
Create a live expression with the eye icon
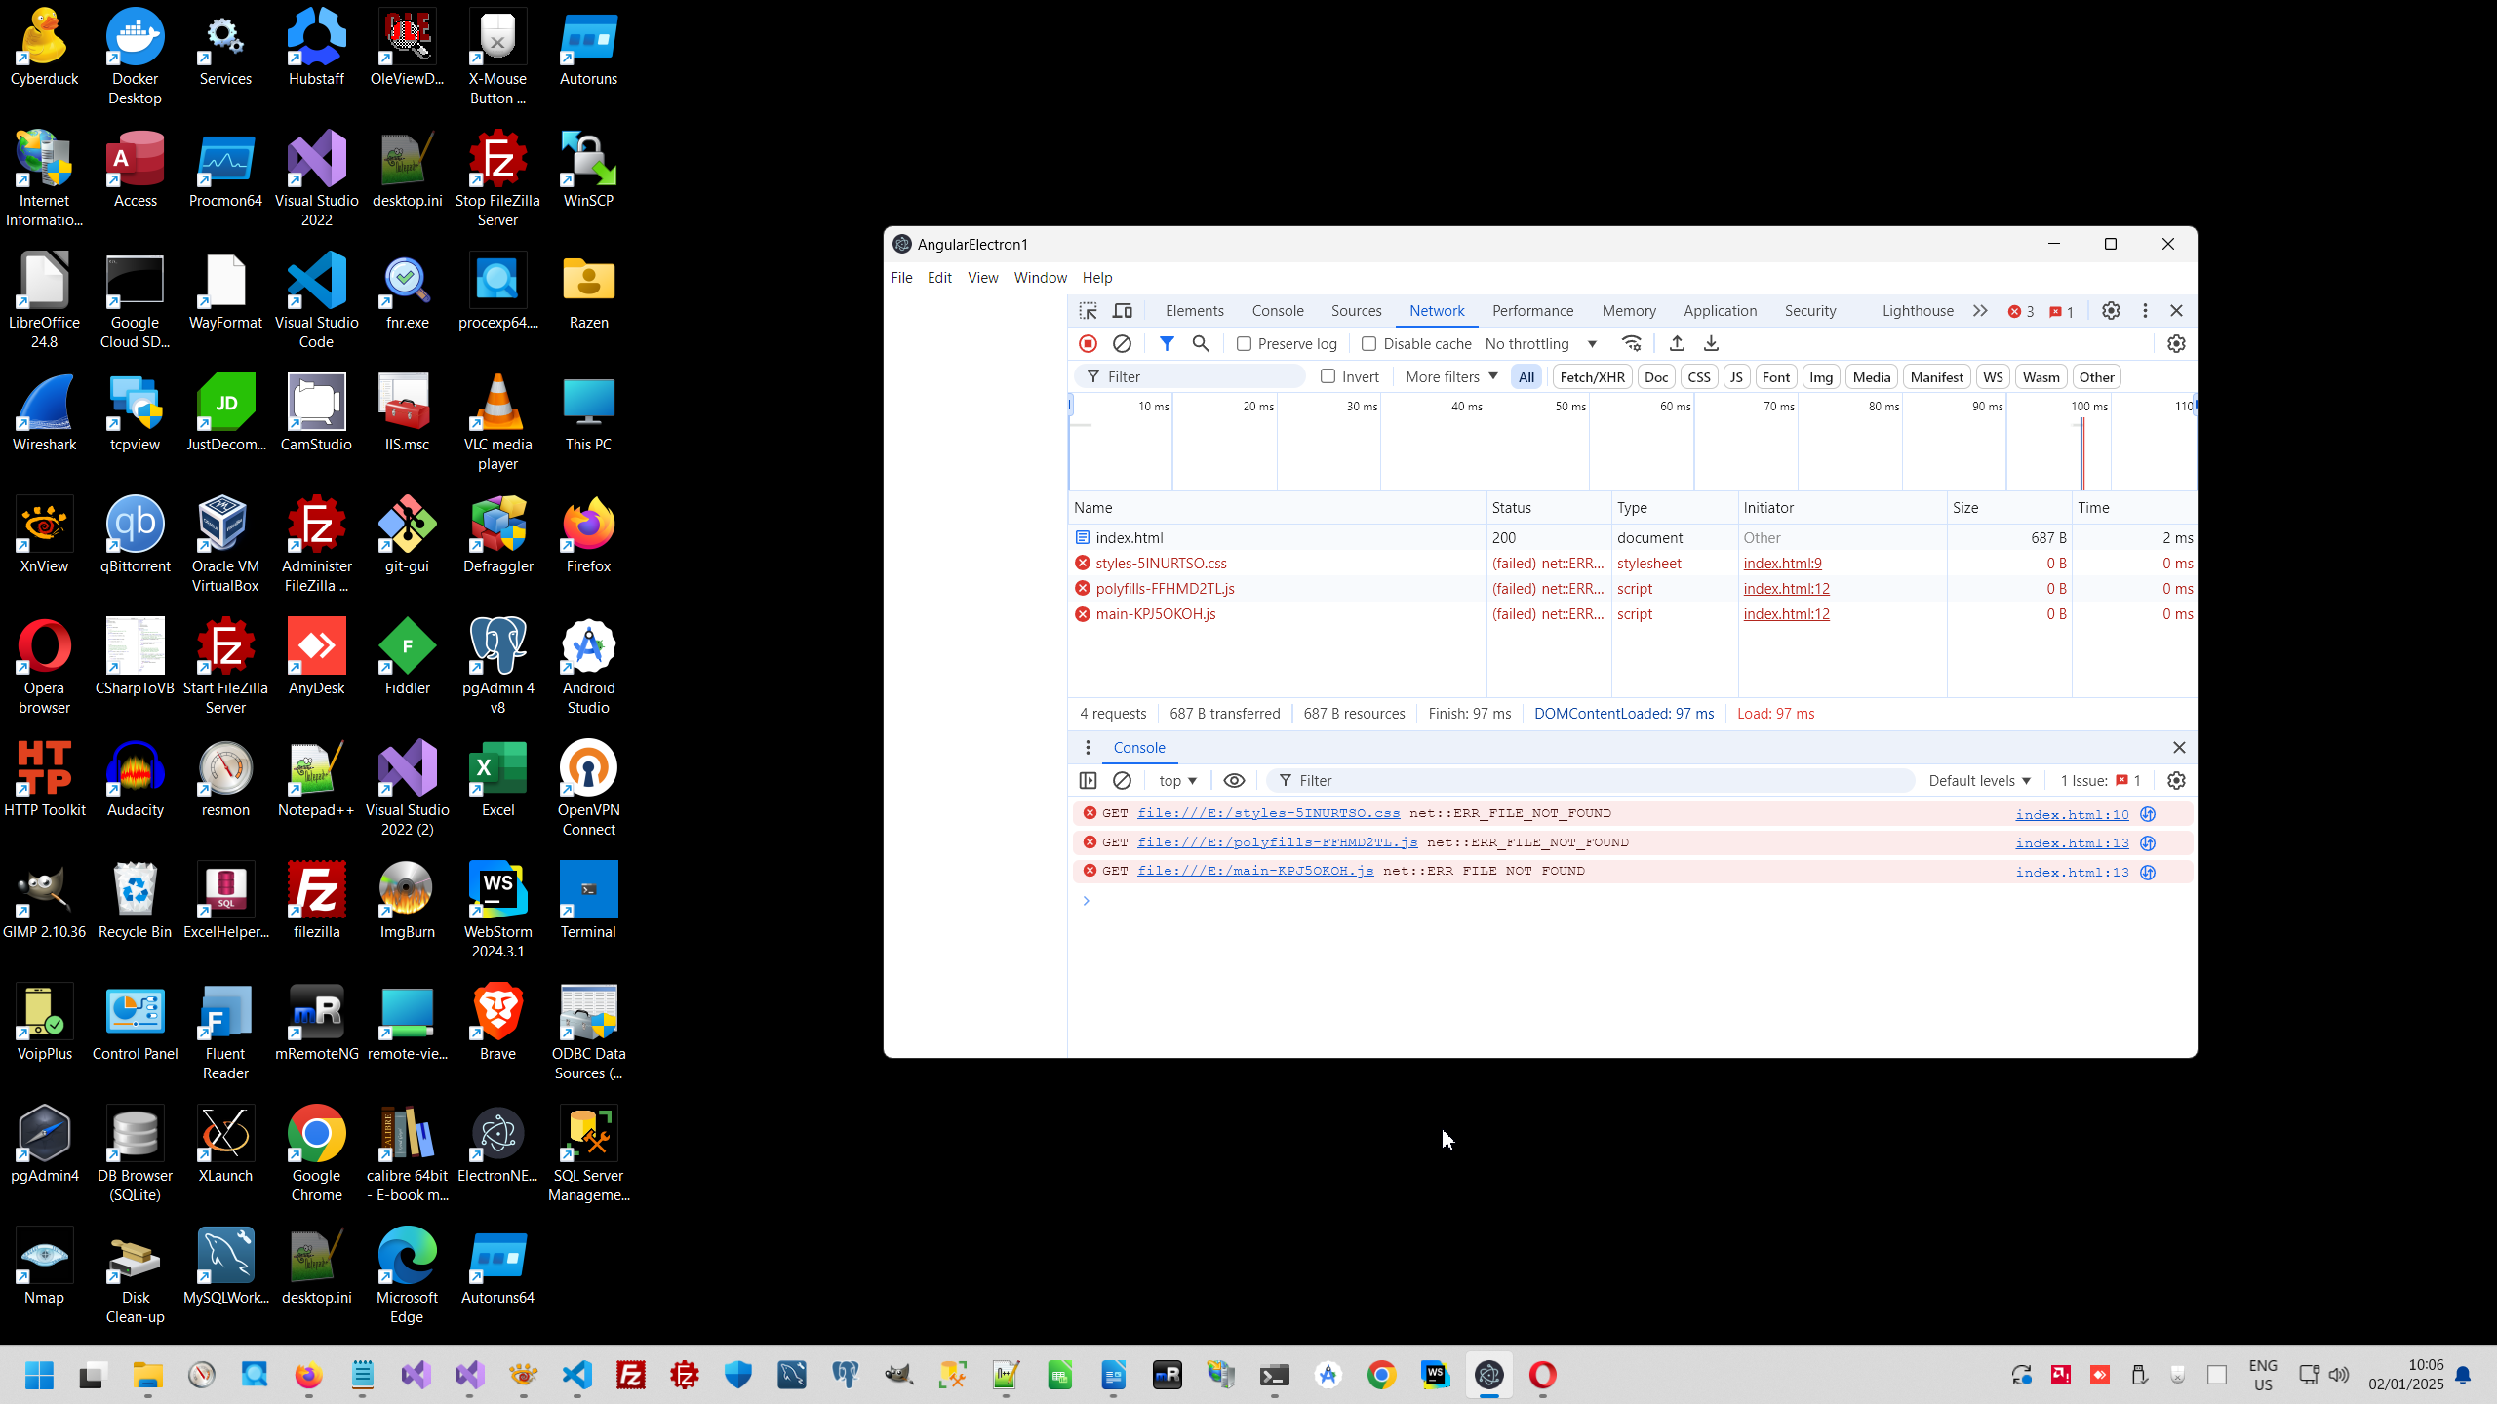point(1234,780)
